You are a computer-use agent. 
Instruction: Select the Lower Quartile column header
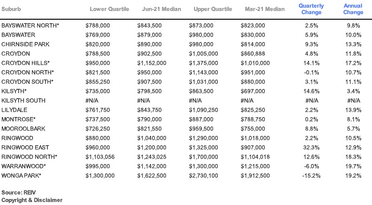(107, 9)
